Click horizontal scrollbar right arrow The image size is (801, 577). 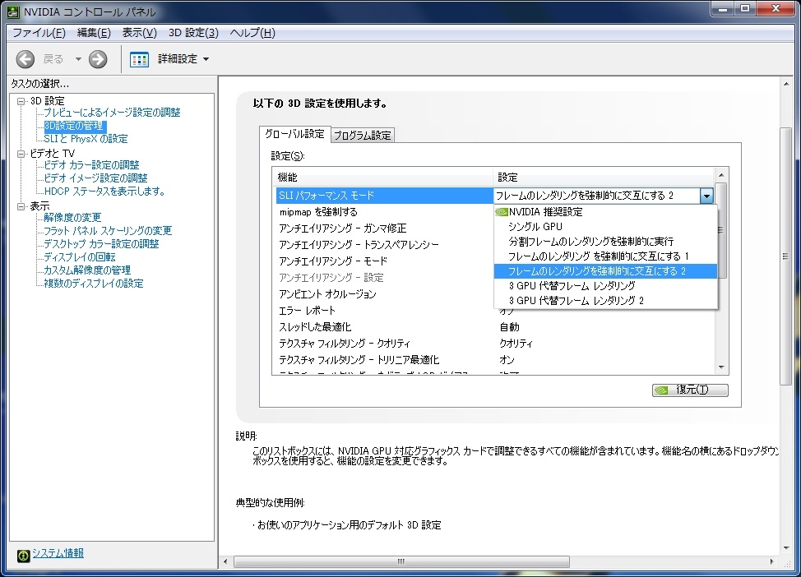[x=772, y=561]
